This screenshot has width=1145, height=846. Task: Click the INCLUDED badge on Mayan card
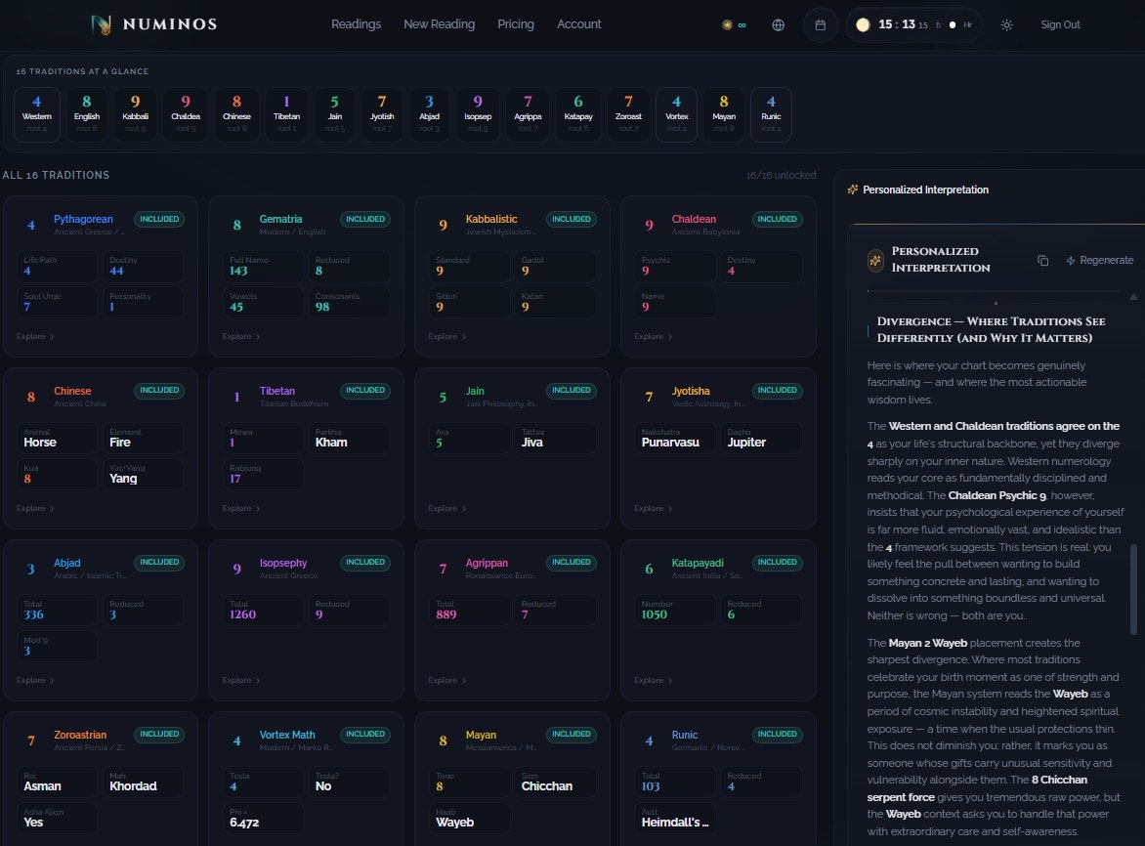point(572,734)
